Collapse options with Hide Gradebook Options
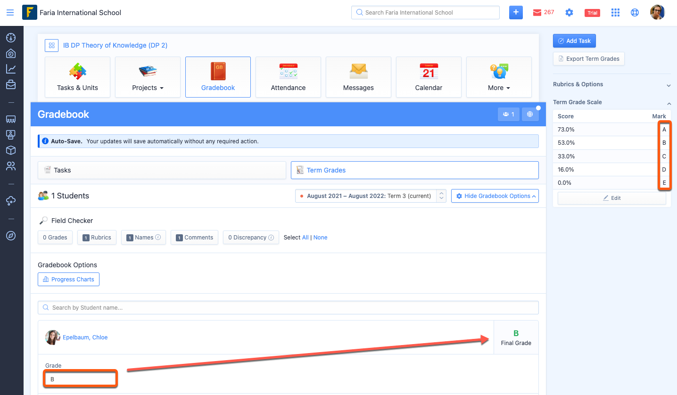 coord(495,196)
